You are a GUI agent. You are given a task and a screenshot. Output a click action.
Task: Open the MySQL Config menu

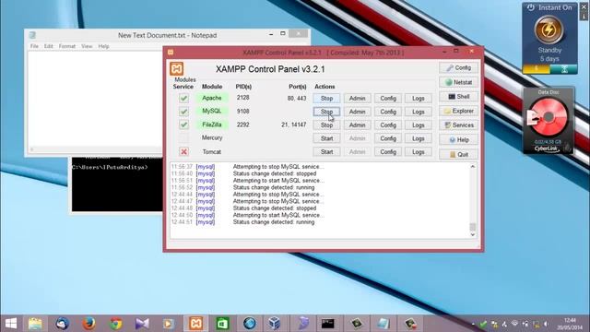(388, 112)
